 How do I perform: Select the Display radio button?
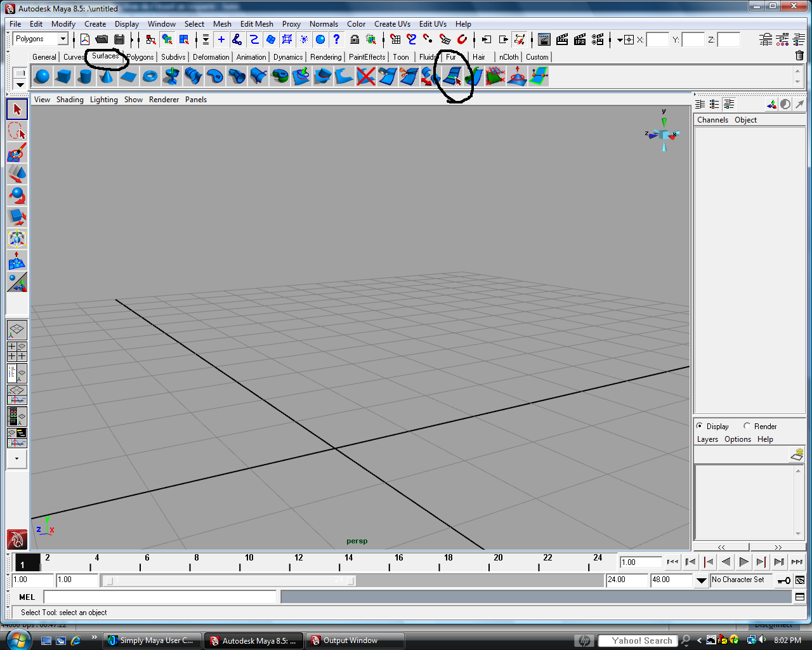click(700, 426)
